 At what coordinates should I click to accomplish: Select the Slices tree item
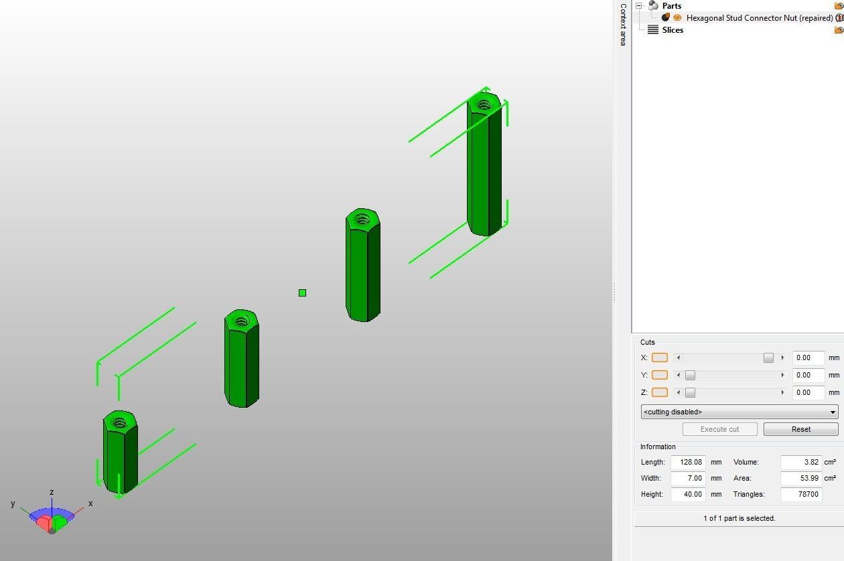click(x=673, y=30)
